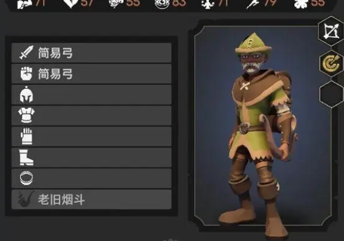The image size is (344, 241).
Task: Open the boots equipment slot icon
Action: point(26,157)
